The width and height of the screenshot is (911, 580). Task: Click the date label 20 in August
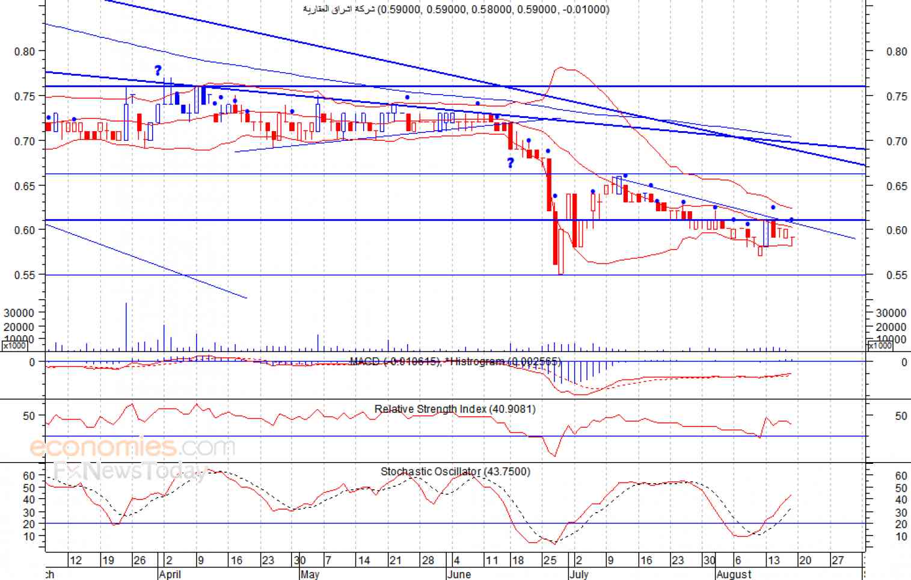point(805,560)
